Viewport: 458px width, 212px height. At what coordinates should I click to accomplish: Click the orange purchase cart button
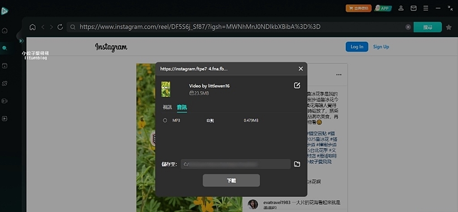(x=359, y=8)
